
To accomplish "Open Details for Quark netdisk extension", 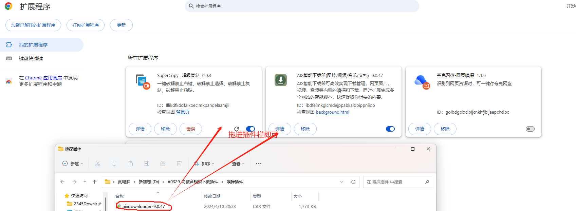I will click(420, 129).
